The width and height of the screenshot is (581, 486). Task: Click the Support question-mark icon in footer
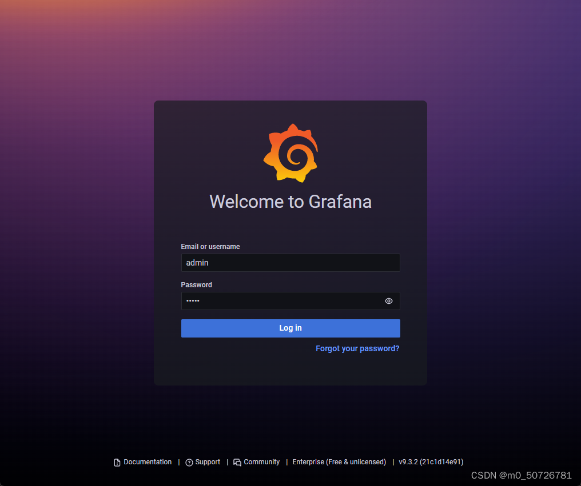point(189,463)
